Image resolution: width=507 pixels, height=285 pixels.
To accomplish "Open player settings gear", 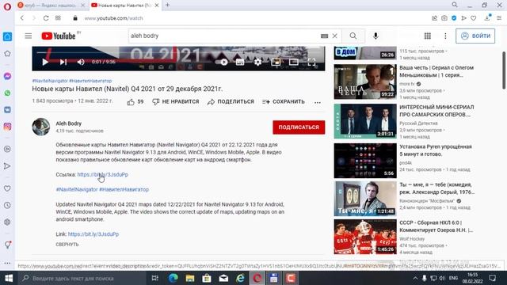I will pyautogui.click(x=257, y=62).
